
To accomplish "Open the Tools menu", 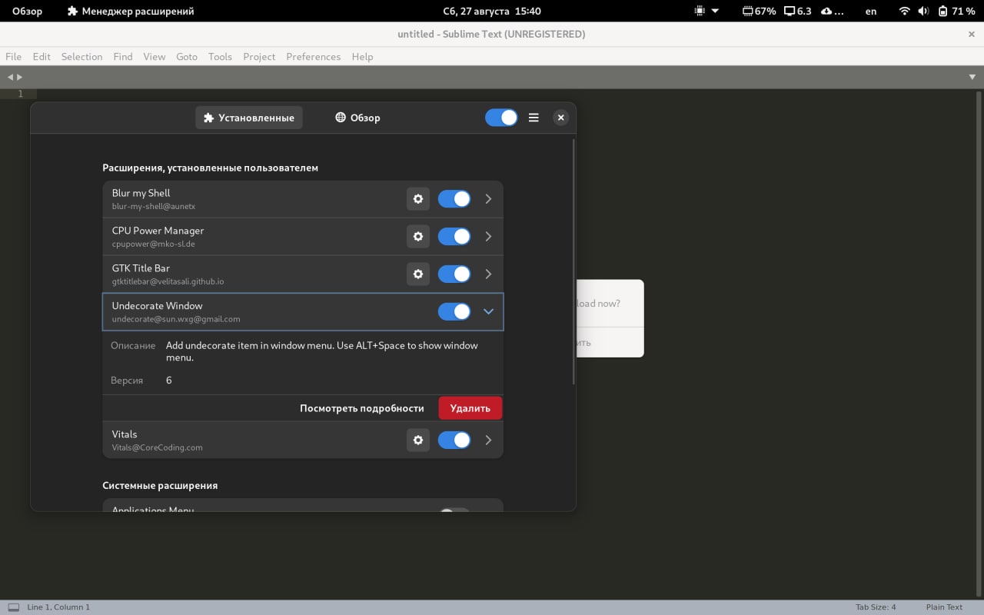I will click(220, 56).
